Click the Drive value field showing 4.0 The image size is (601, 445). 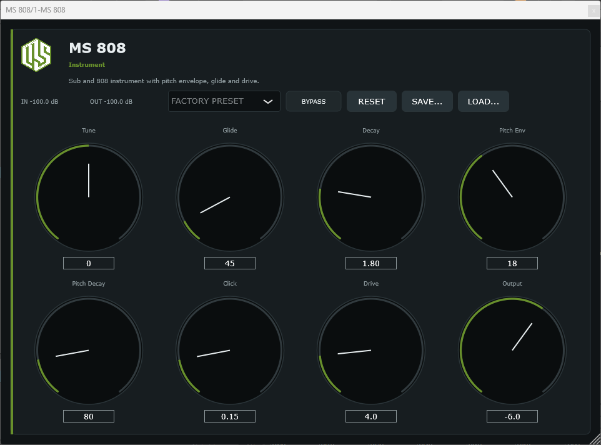point(371,416)
